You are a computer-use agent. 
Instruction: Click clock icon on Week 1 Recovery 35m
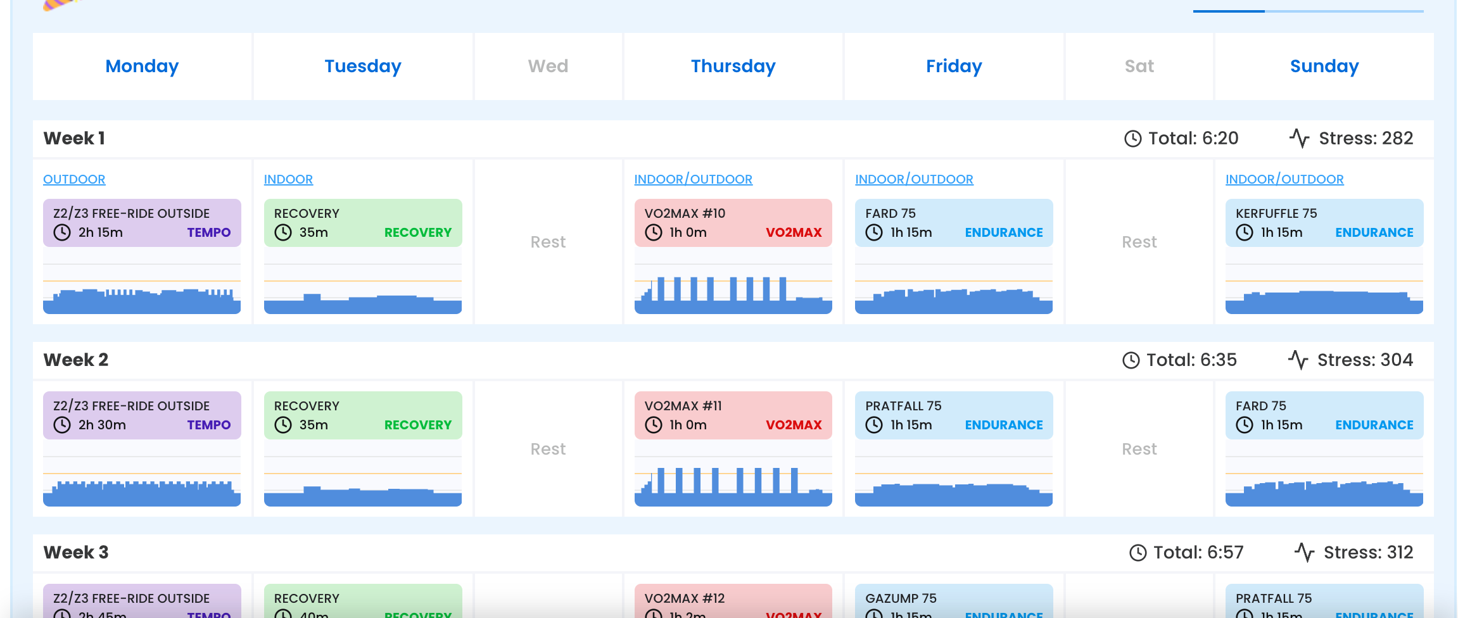click(x=283, y=232)
